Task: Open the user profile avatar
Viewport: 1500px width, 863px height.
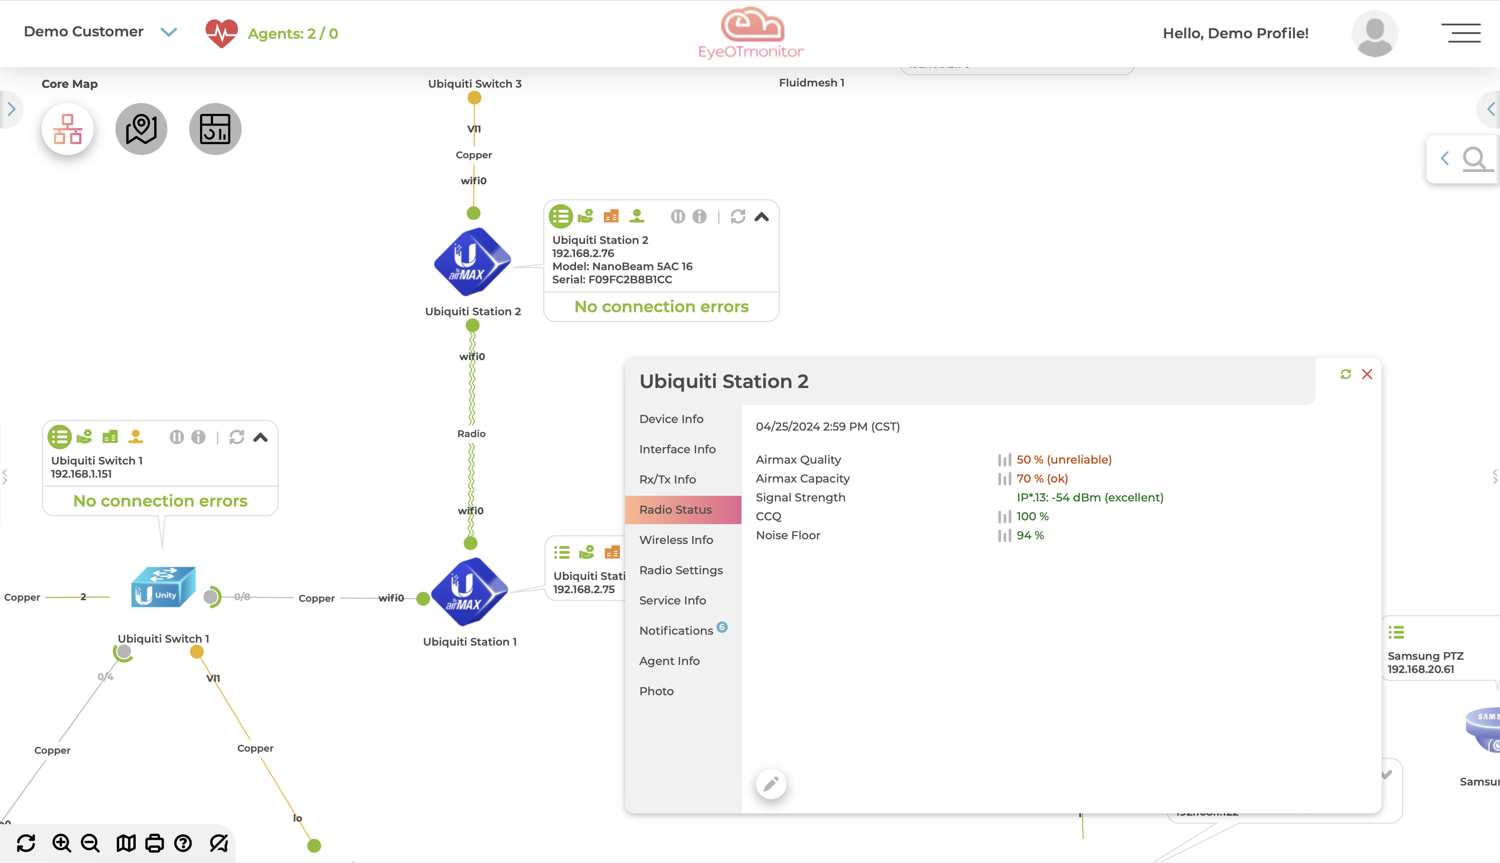Action: point(1374,33)
